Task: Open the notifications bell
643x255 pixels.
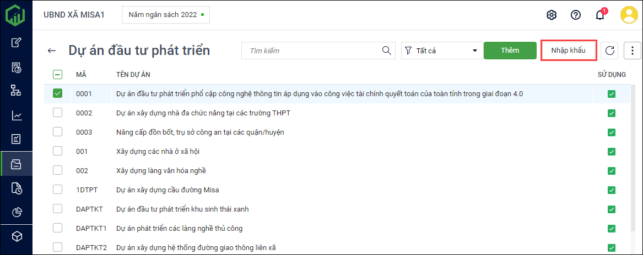Action: coord(600,15)
